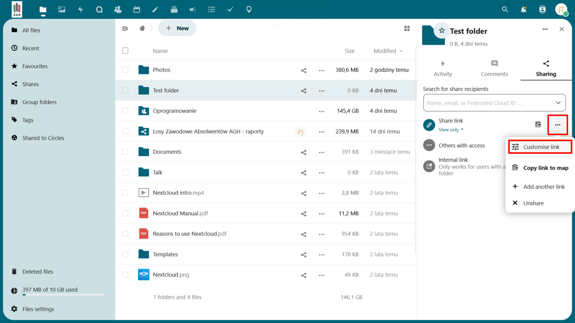
Task: Tick the checkbox for Documents folder
Action: 126,152
